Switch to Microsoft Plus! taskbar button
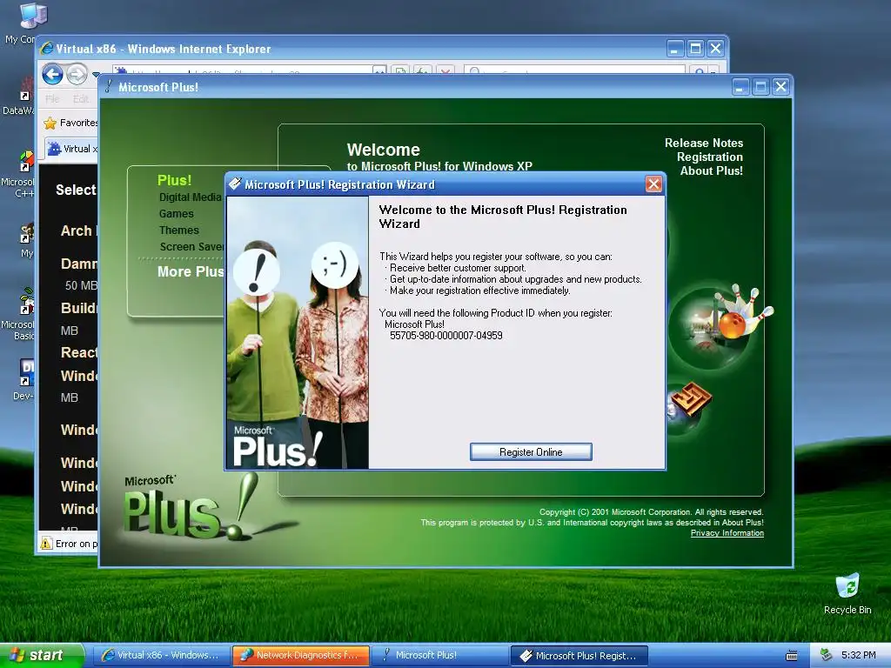 440,655
